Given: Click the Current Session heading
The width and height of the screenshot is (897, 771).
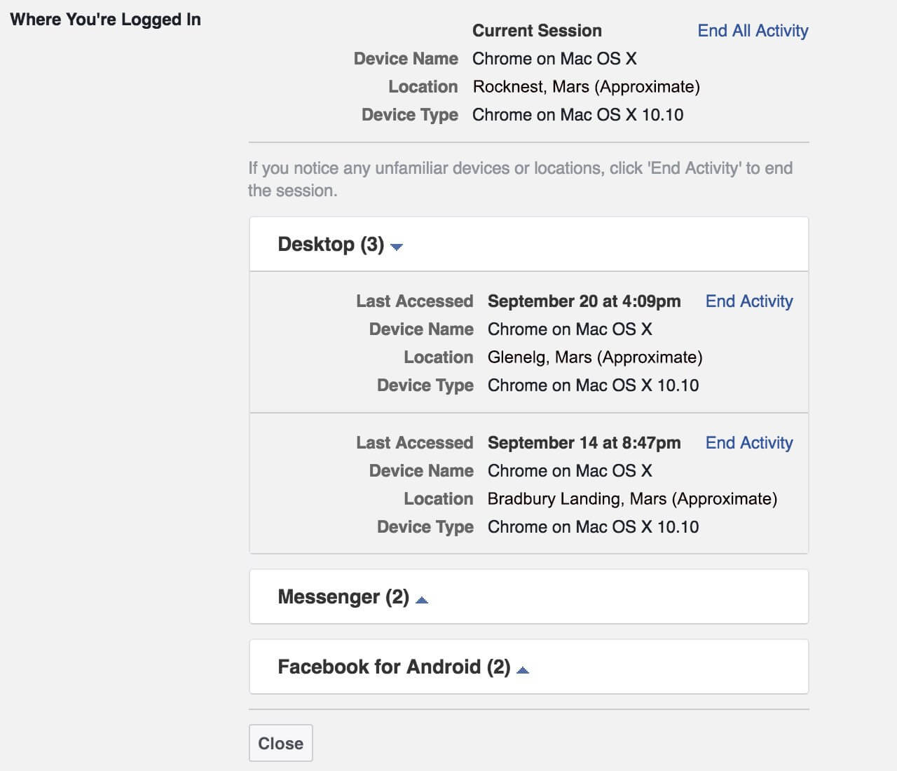Looking at the screenshot, I should pyautogui.click(x=537, y=31).
